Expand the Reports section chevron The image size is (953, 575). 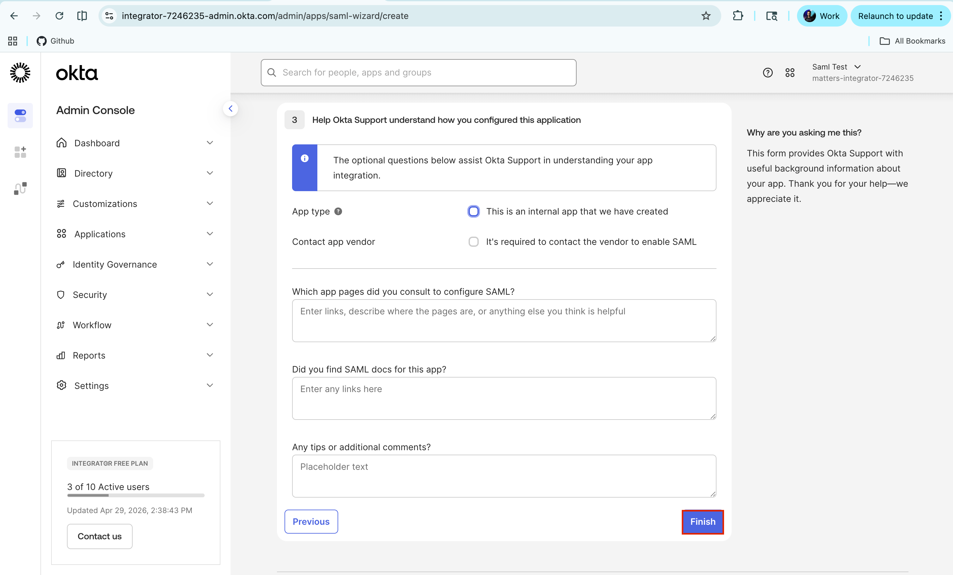pyautogui.click(x=210, y=355)
